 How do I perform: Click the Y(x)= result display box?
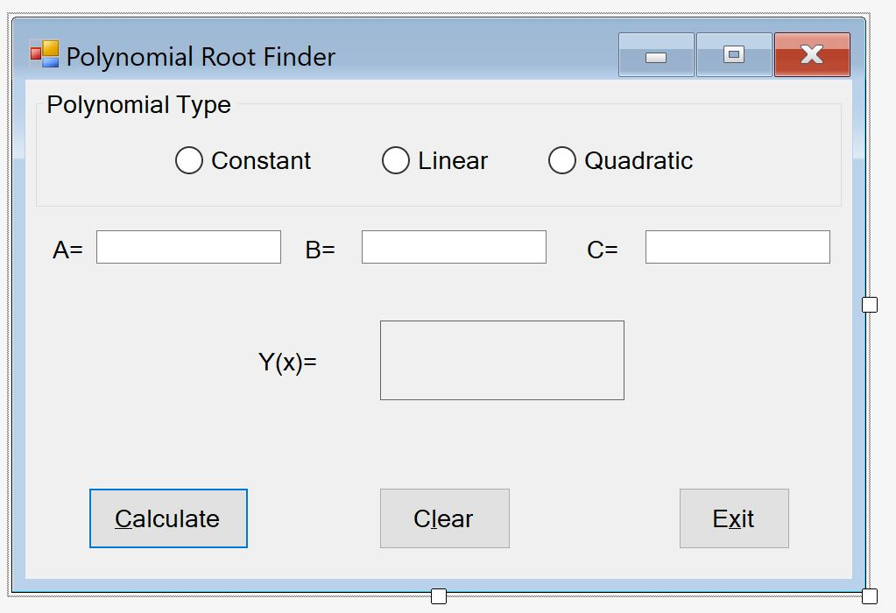tap(502, 360)
